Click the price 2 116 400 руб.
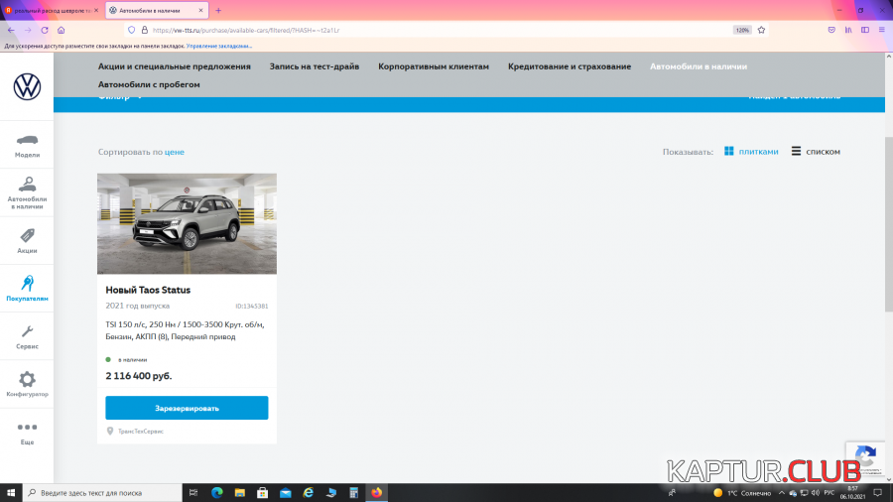This screenshot has height=502, width=893. (x=138, y=376)
